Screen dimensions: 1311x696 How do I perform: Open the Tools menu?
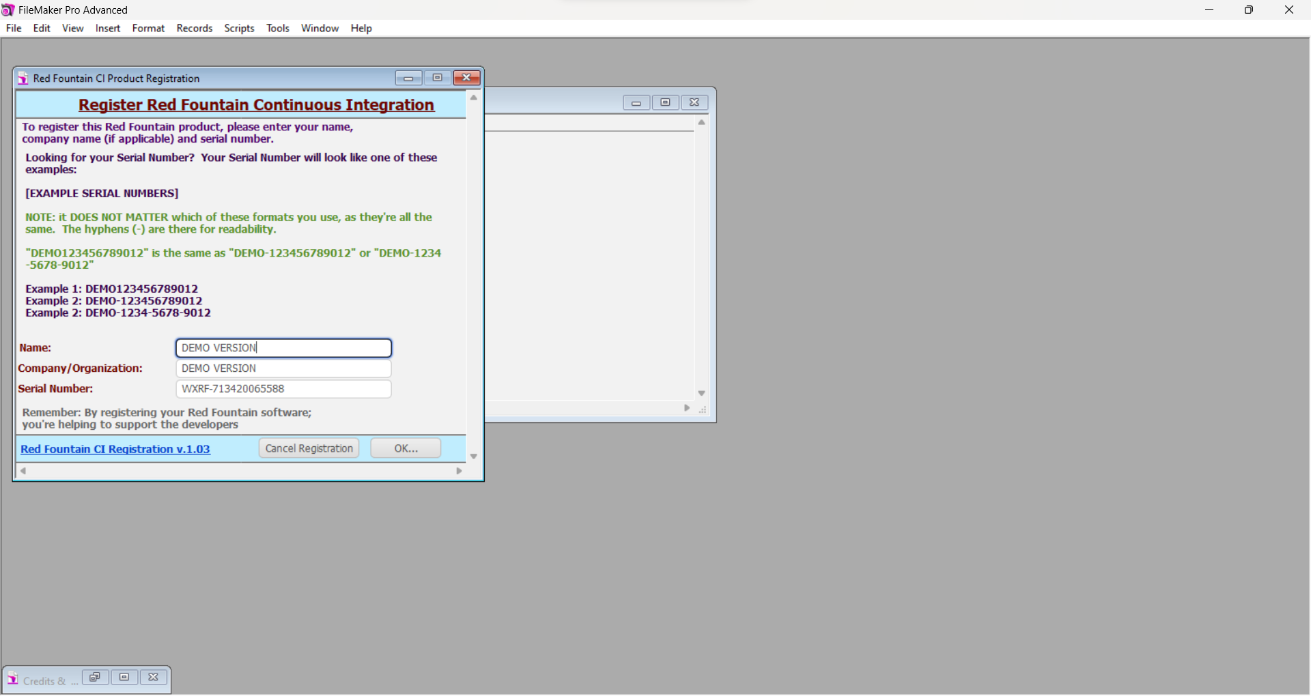[x=278, y=28]
